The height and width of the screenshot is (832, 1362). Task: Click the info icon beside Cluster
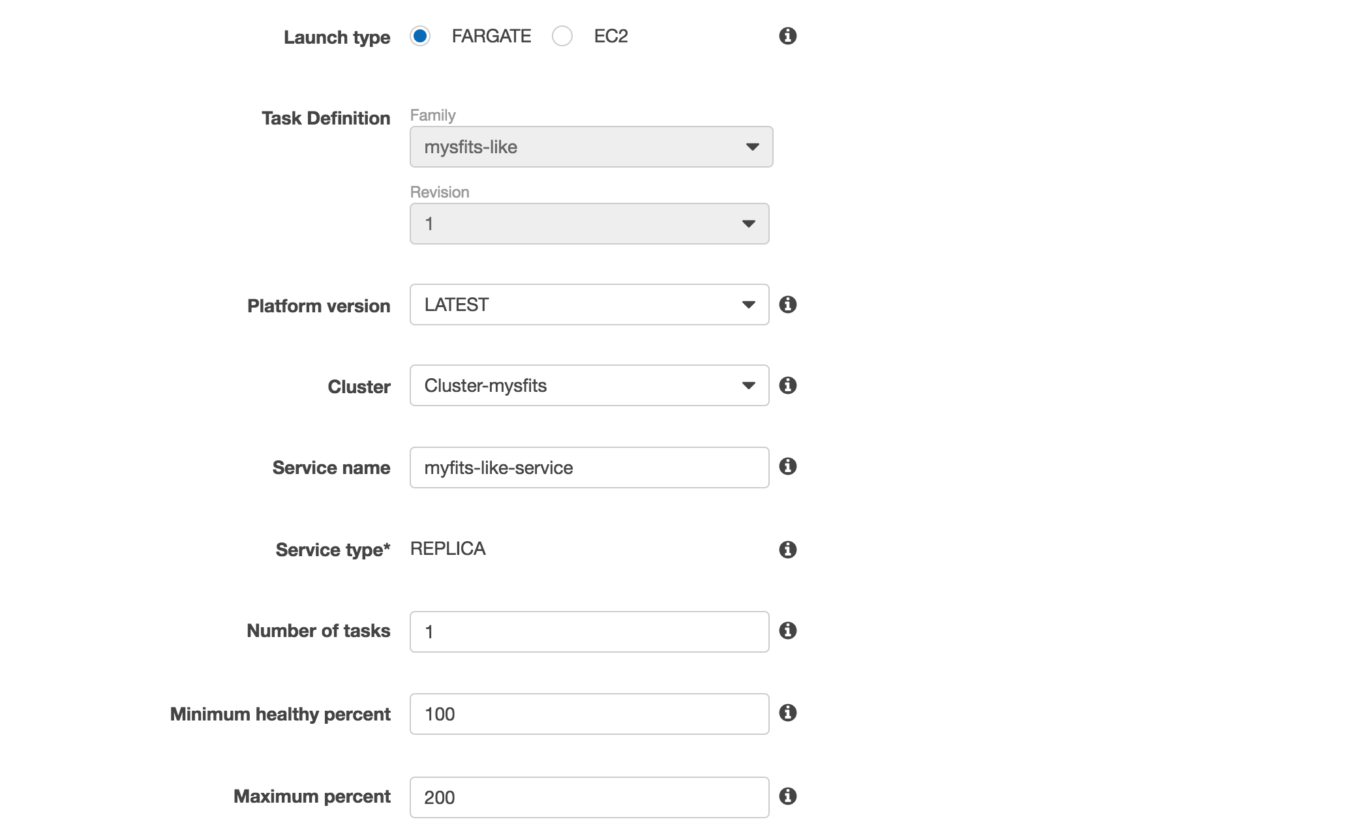point(788,385)
